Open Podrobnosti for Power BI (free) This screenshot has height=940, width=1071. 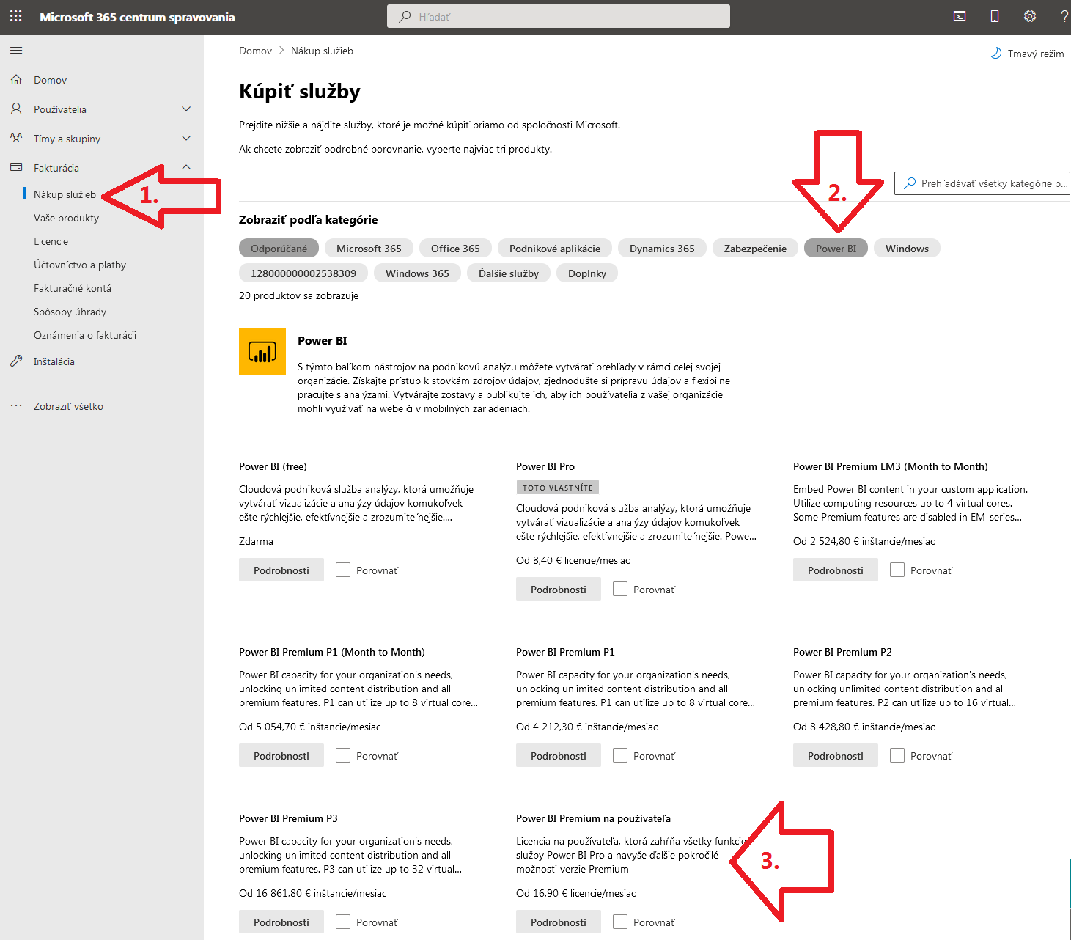tap(281, 570)
